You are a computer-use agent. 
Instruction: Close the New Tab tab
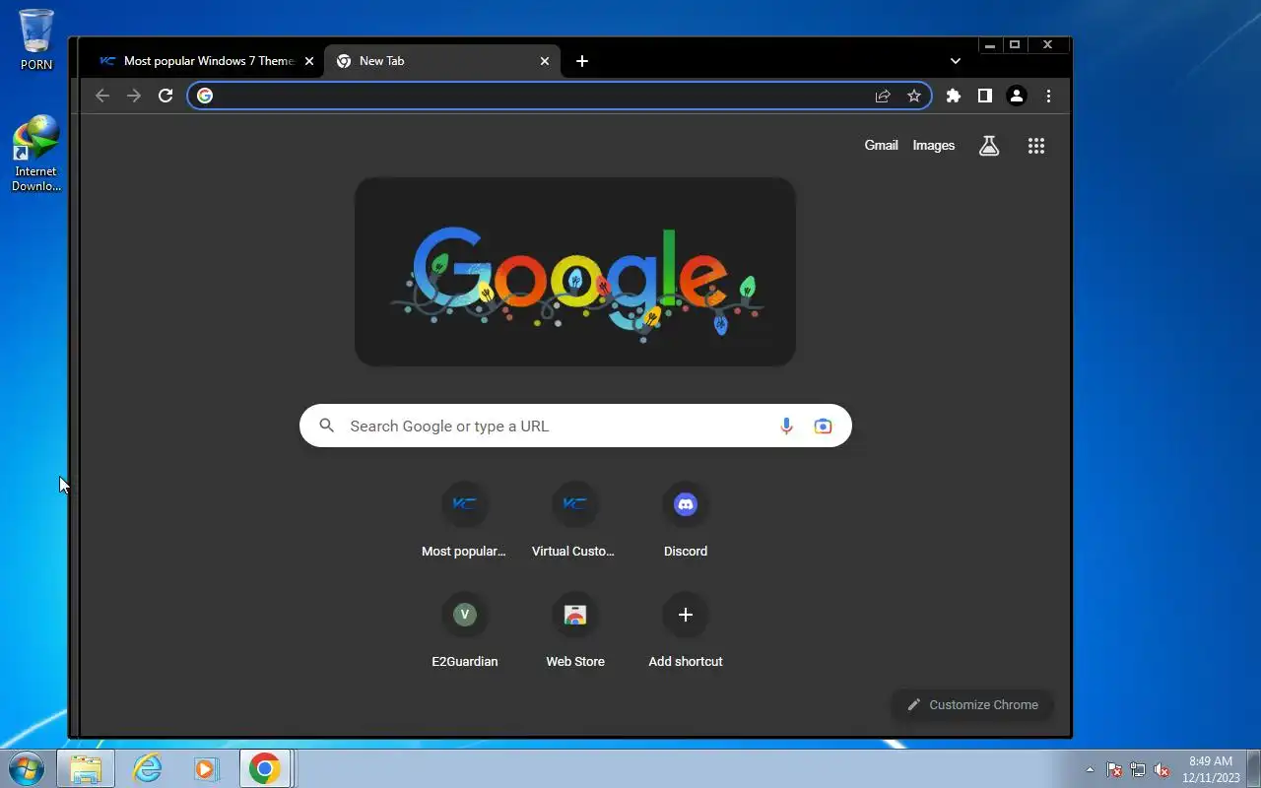545,61
